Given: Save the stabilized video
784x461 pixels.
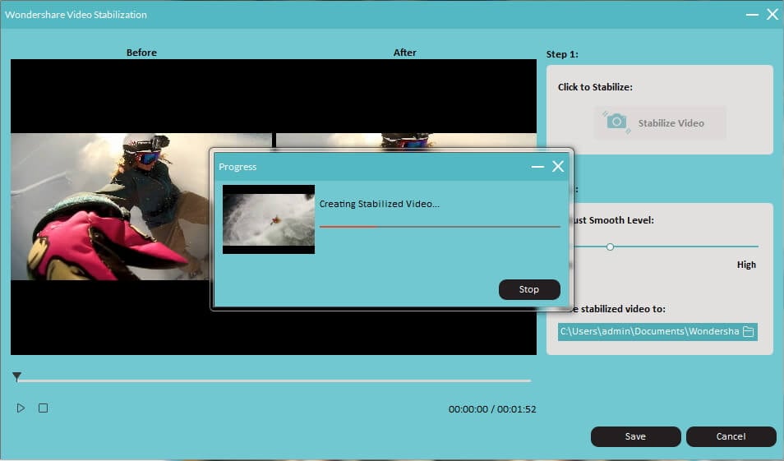Looking at the screenshot, I should point(635,436).
